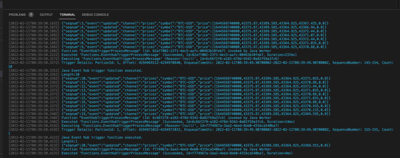Click the log line with "seqnum":4
The height and width of the screenshot is (158, 400).
point(168,27)
